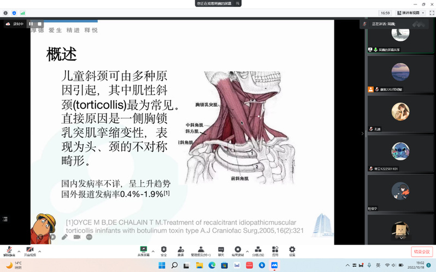Open the security settings icon
The width and height of the screenshot is (436, 272).
(163, 250)
